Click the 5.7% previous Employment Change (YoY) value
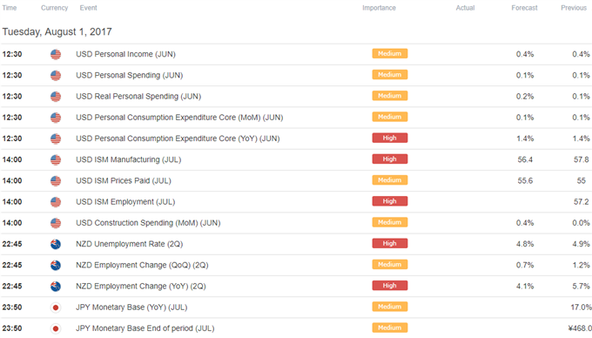The height and width of the screenshot is (338, 592). pos(581,287)
